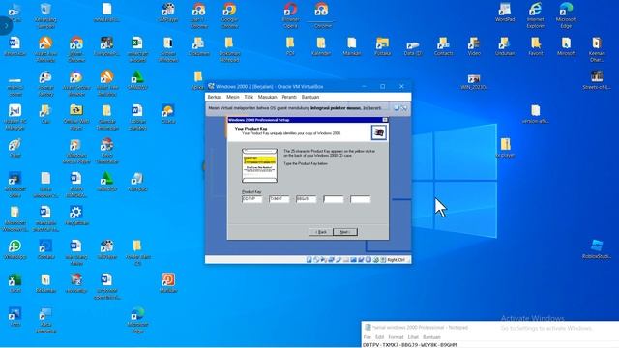Click the Back button in Windows 2000 Setup
The image size is (619, 348).
point(320,232)
